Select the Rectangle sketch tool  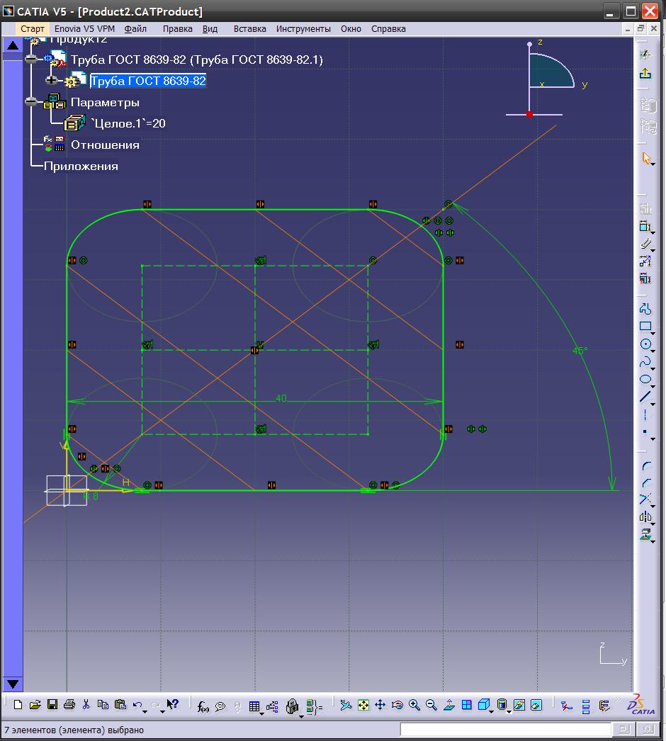645,326
